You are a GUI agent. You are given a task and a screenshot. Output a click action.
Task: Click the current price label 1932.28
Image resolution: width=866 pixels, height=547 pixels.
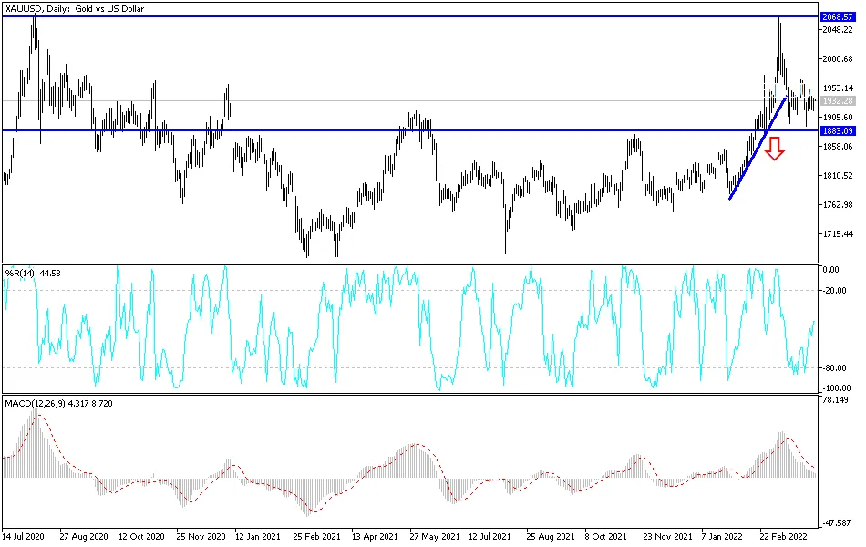tap(837, 101)
